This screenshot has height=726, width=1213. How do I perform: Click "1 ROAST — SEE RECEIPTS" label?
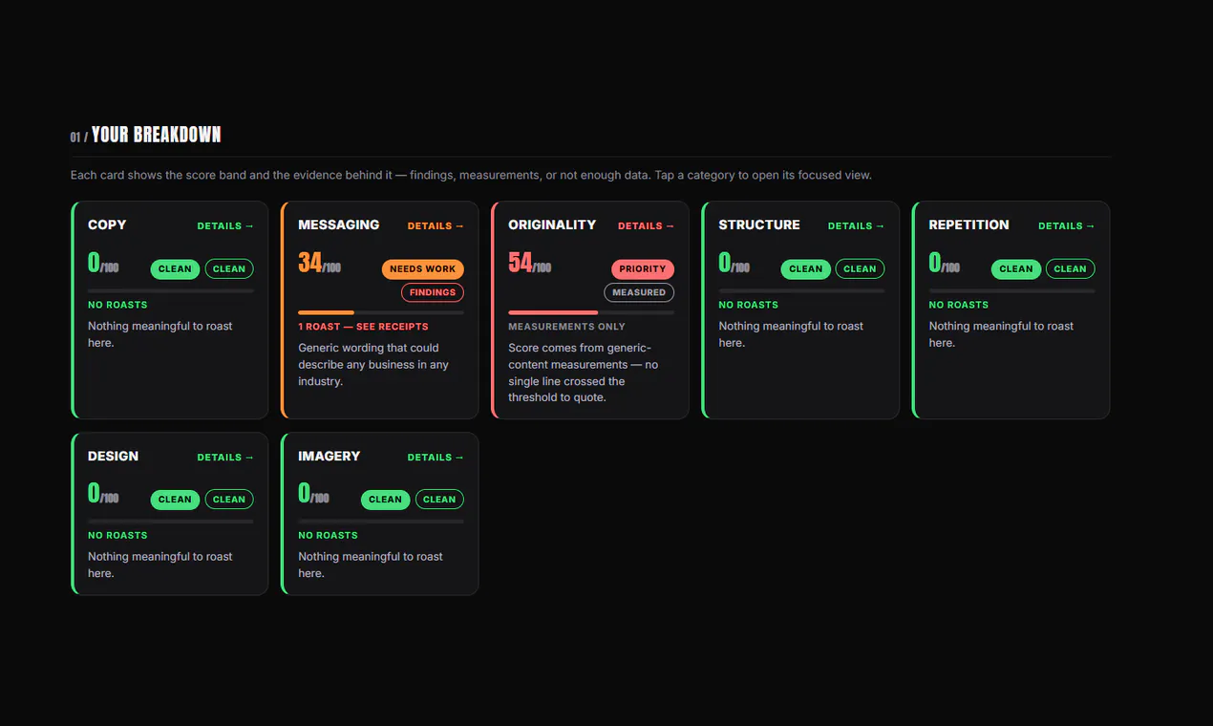[363, 327]
